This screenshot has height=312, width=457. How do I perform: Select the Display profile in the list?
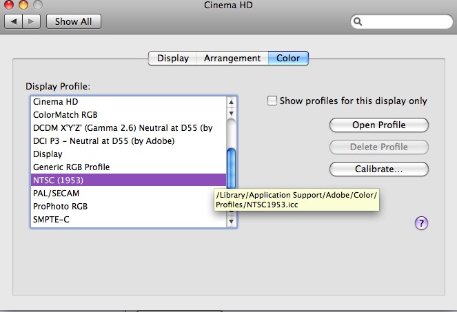pos(128,154)
